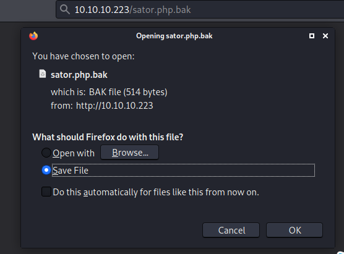Image resolution: width=344 pixels, height=254 pixels.
Task: Click the Open with label text
Action: [74, 153]
